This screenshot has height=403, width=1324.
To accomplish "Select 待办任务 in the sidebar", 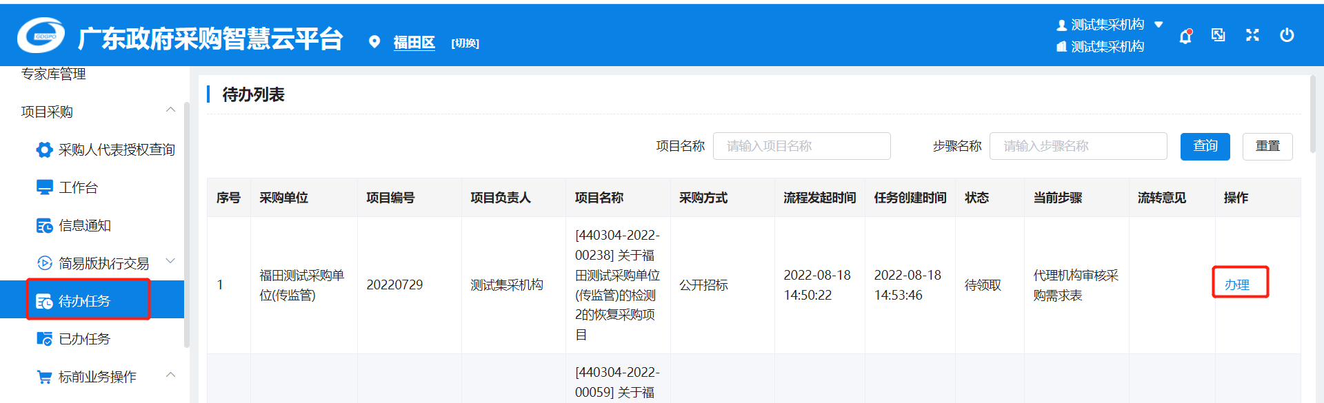I will point(84,301).
